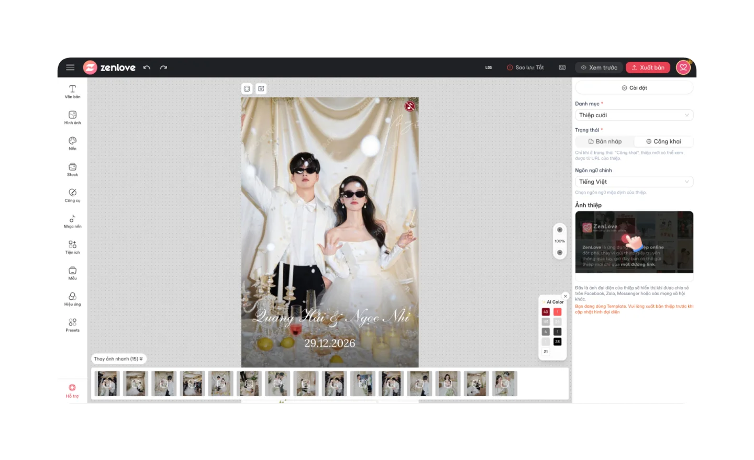Redo the last undone edit
The height and width of the screenshot is (460, 754).
[163, 68]
